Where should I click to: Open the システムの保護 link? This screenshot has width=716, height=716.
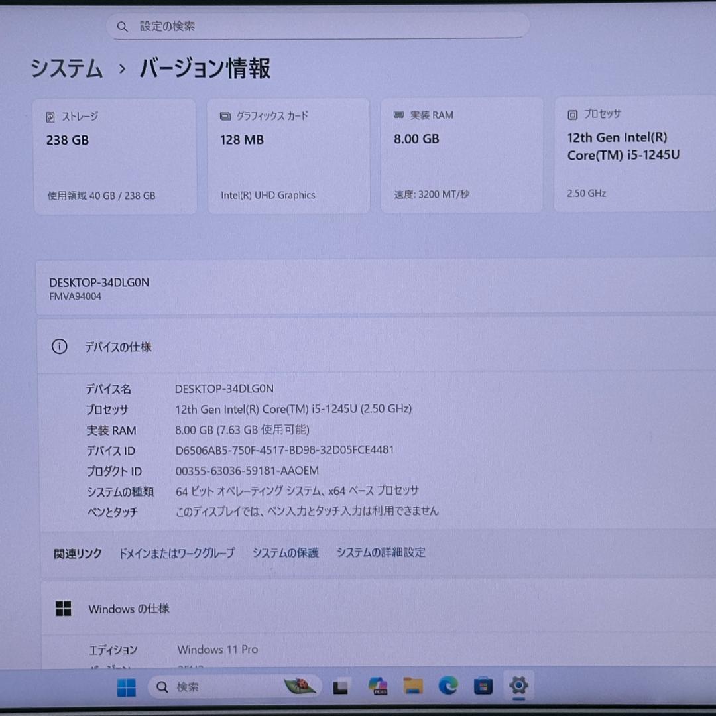[284, 552]
